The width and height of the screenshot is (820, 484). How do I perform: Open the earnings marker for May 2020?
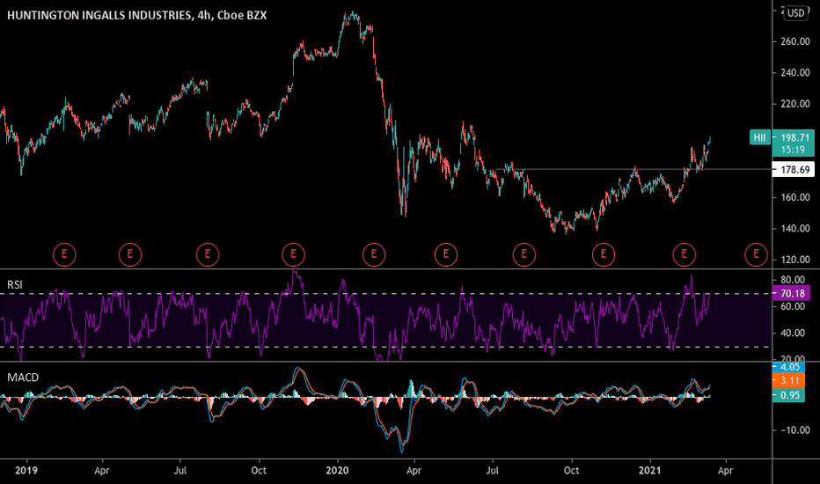(446, 255)
